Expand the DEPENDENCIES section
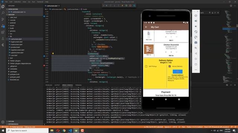Image resolution: width=238 pixels, height=133 pixels. coord(13,124)
